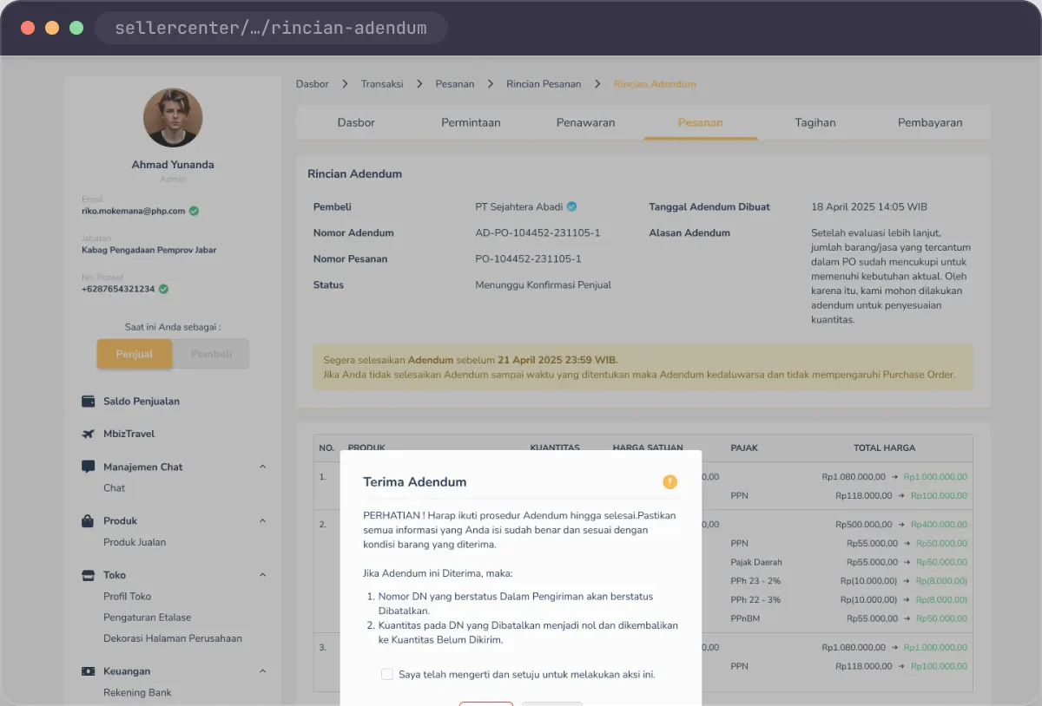Open Dekorasi Halaman Perusahaan
Screen dimensions: 1042x706
173,638
